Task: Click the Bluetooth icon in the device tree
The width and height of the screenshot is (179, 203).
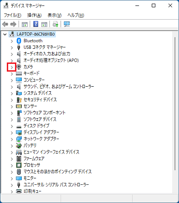Action: point(19,41)
